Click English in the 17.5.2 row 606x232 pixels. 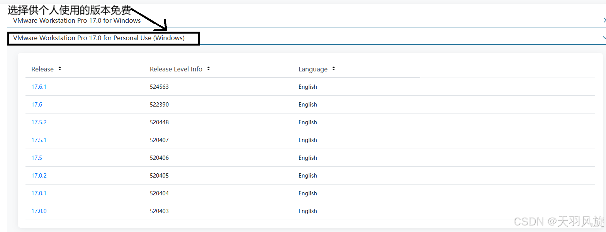tap(308, 122)
